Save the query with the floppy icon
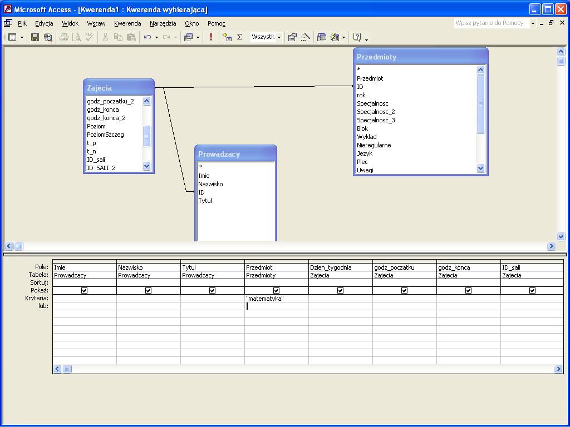Screen dimensions: 570x427 [35, 37]
